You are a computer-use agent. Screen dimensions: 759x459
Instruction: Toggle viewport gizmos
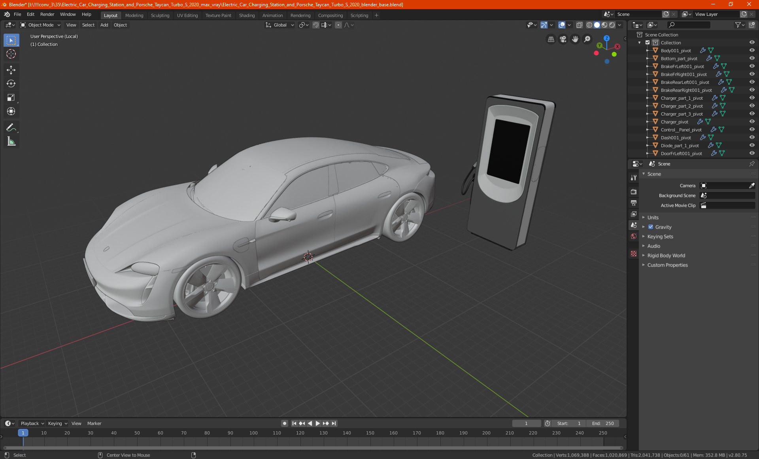[544, 25]
